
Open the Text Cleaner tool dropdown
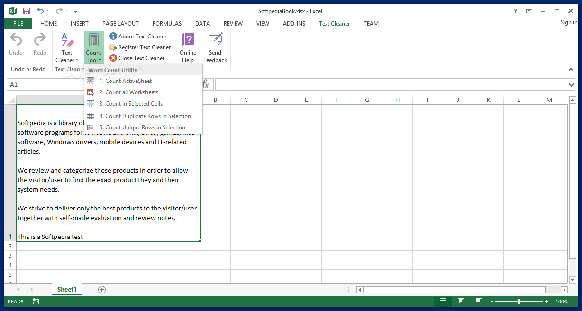(x=67, y=48)
